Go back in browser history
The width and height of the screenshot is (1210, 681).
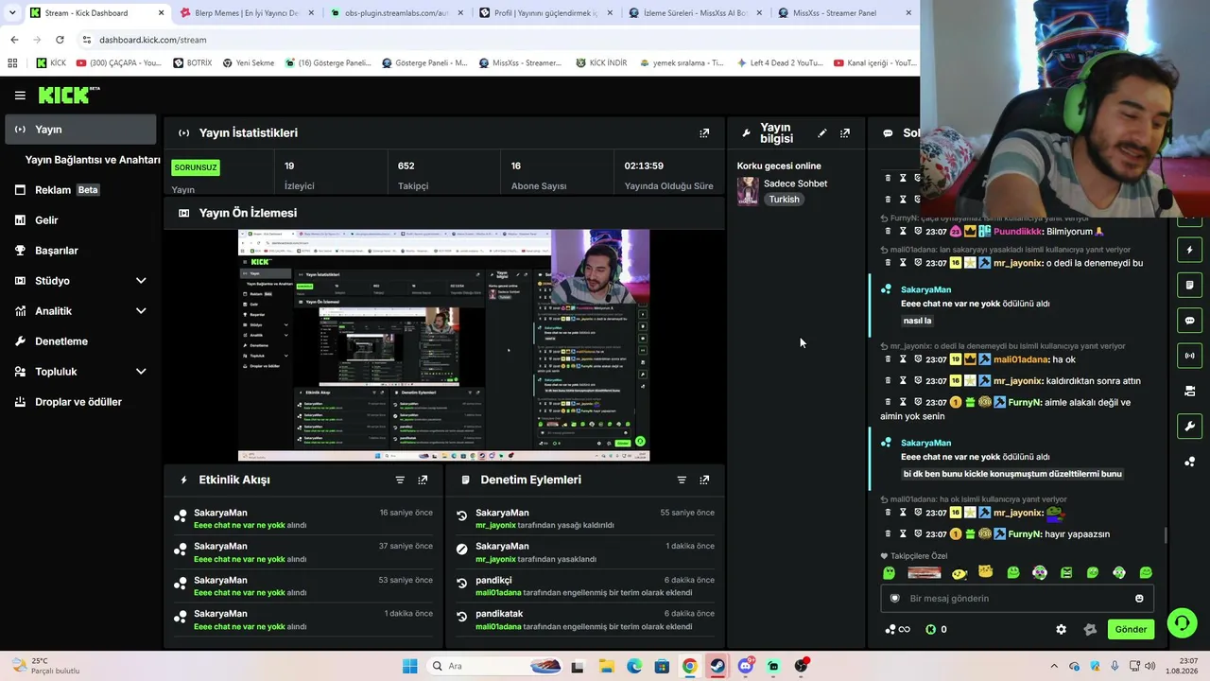point(14,40)
